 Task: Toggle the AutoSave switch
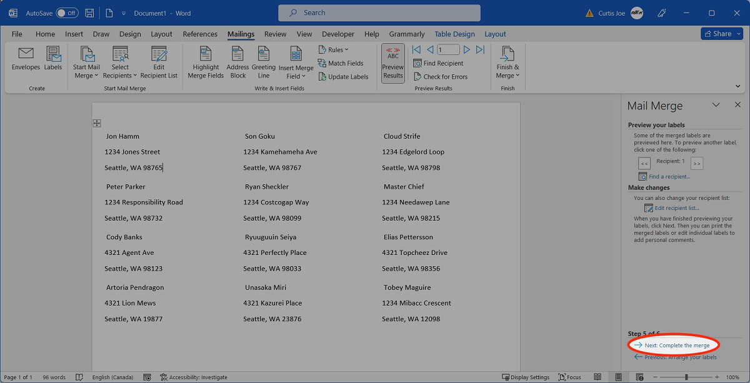pos(67,12)
